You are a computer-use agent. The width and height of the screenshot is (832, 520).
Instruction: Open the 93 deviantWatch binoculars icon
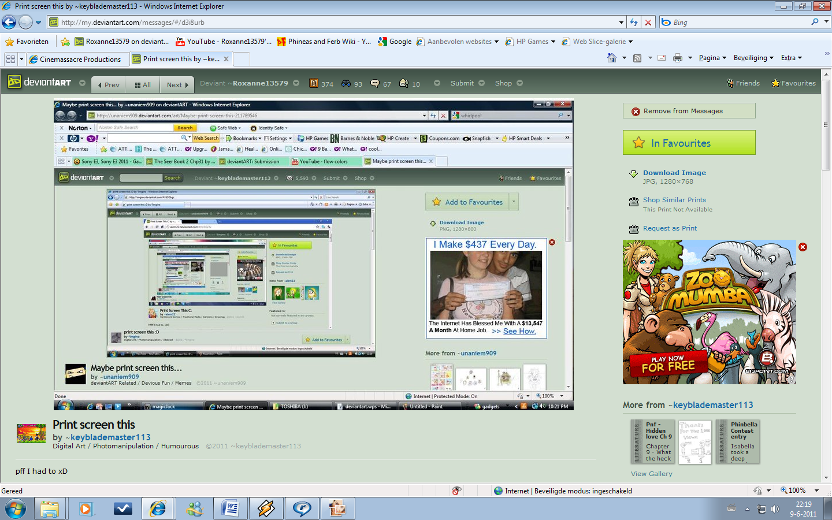tap(346, 83)
